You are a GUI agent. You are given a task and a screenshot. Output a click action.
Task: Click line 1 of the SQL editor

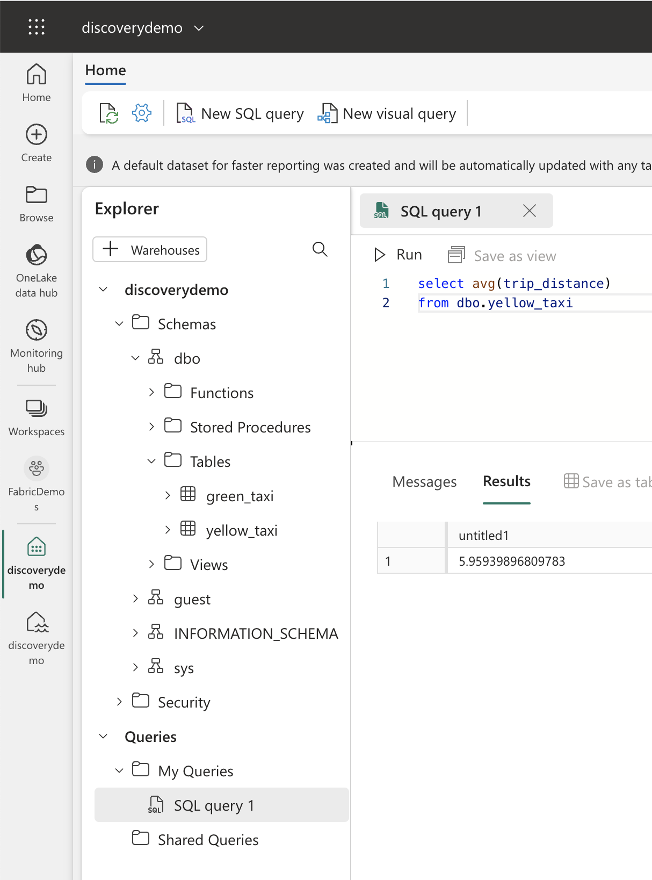pos(514,284)
